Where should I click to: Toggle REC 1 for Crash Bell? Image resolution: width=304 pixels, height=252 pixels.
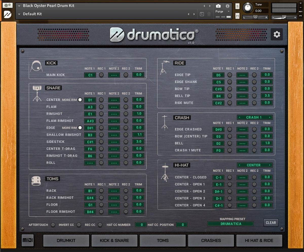click(230, 143)
